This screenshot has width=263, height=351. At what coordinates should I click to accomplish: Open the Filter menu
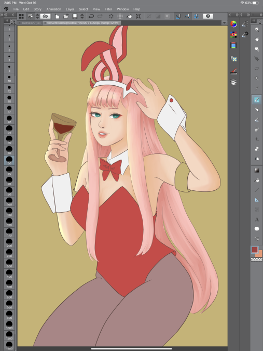coord(108,9)
